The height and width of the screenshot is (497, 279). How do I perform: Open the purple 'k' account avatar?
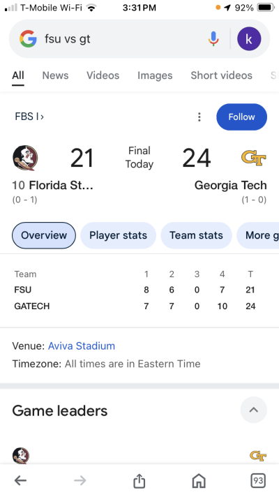click(249, 38)
